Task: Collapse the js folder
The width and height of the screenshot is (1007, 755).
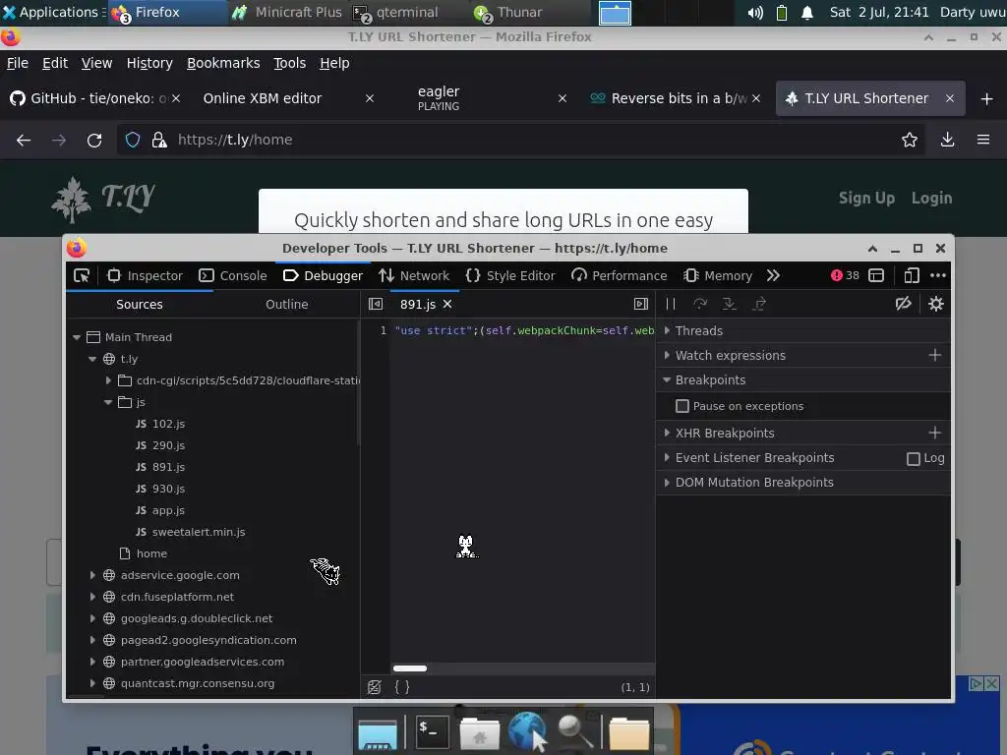Action: [108, 402]
